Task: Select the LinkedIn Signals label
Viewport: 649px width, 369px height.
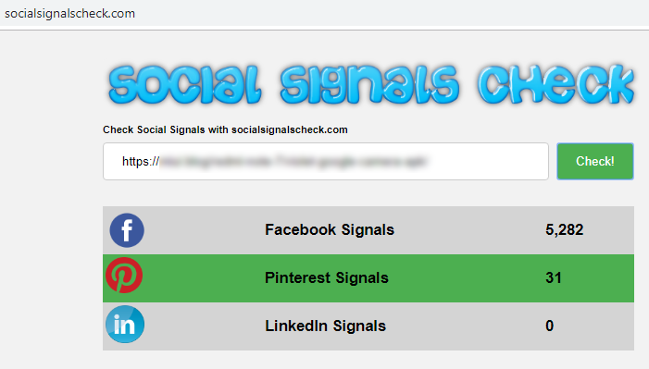Action: click(x=325, y=326)
